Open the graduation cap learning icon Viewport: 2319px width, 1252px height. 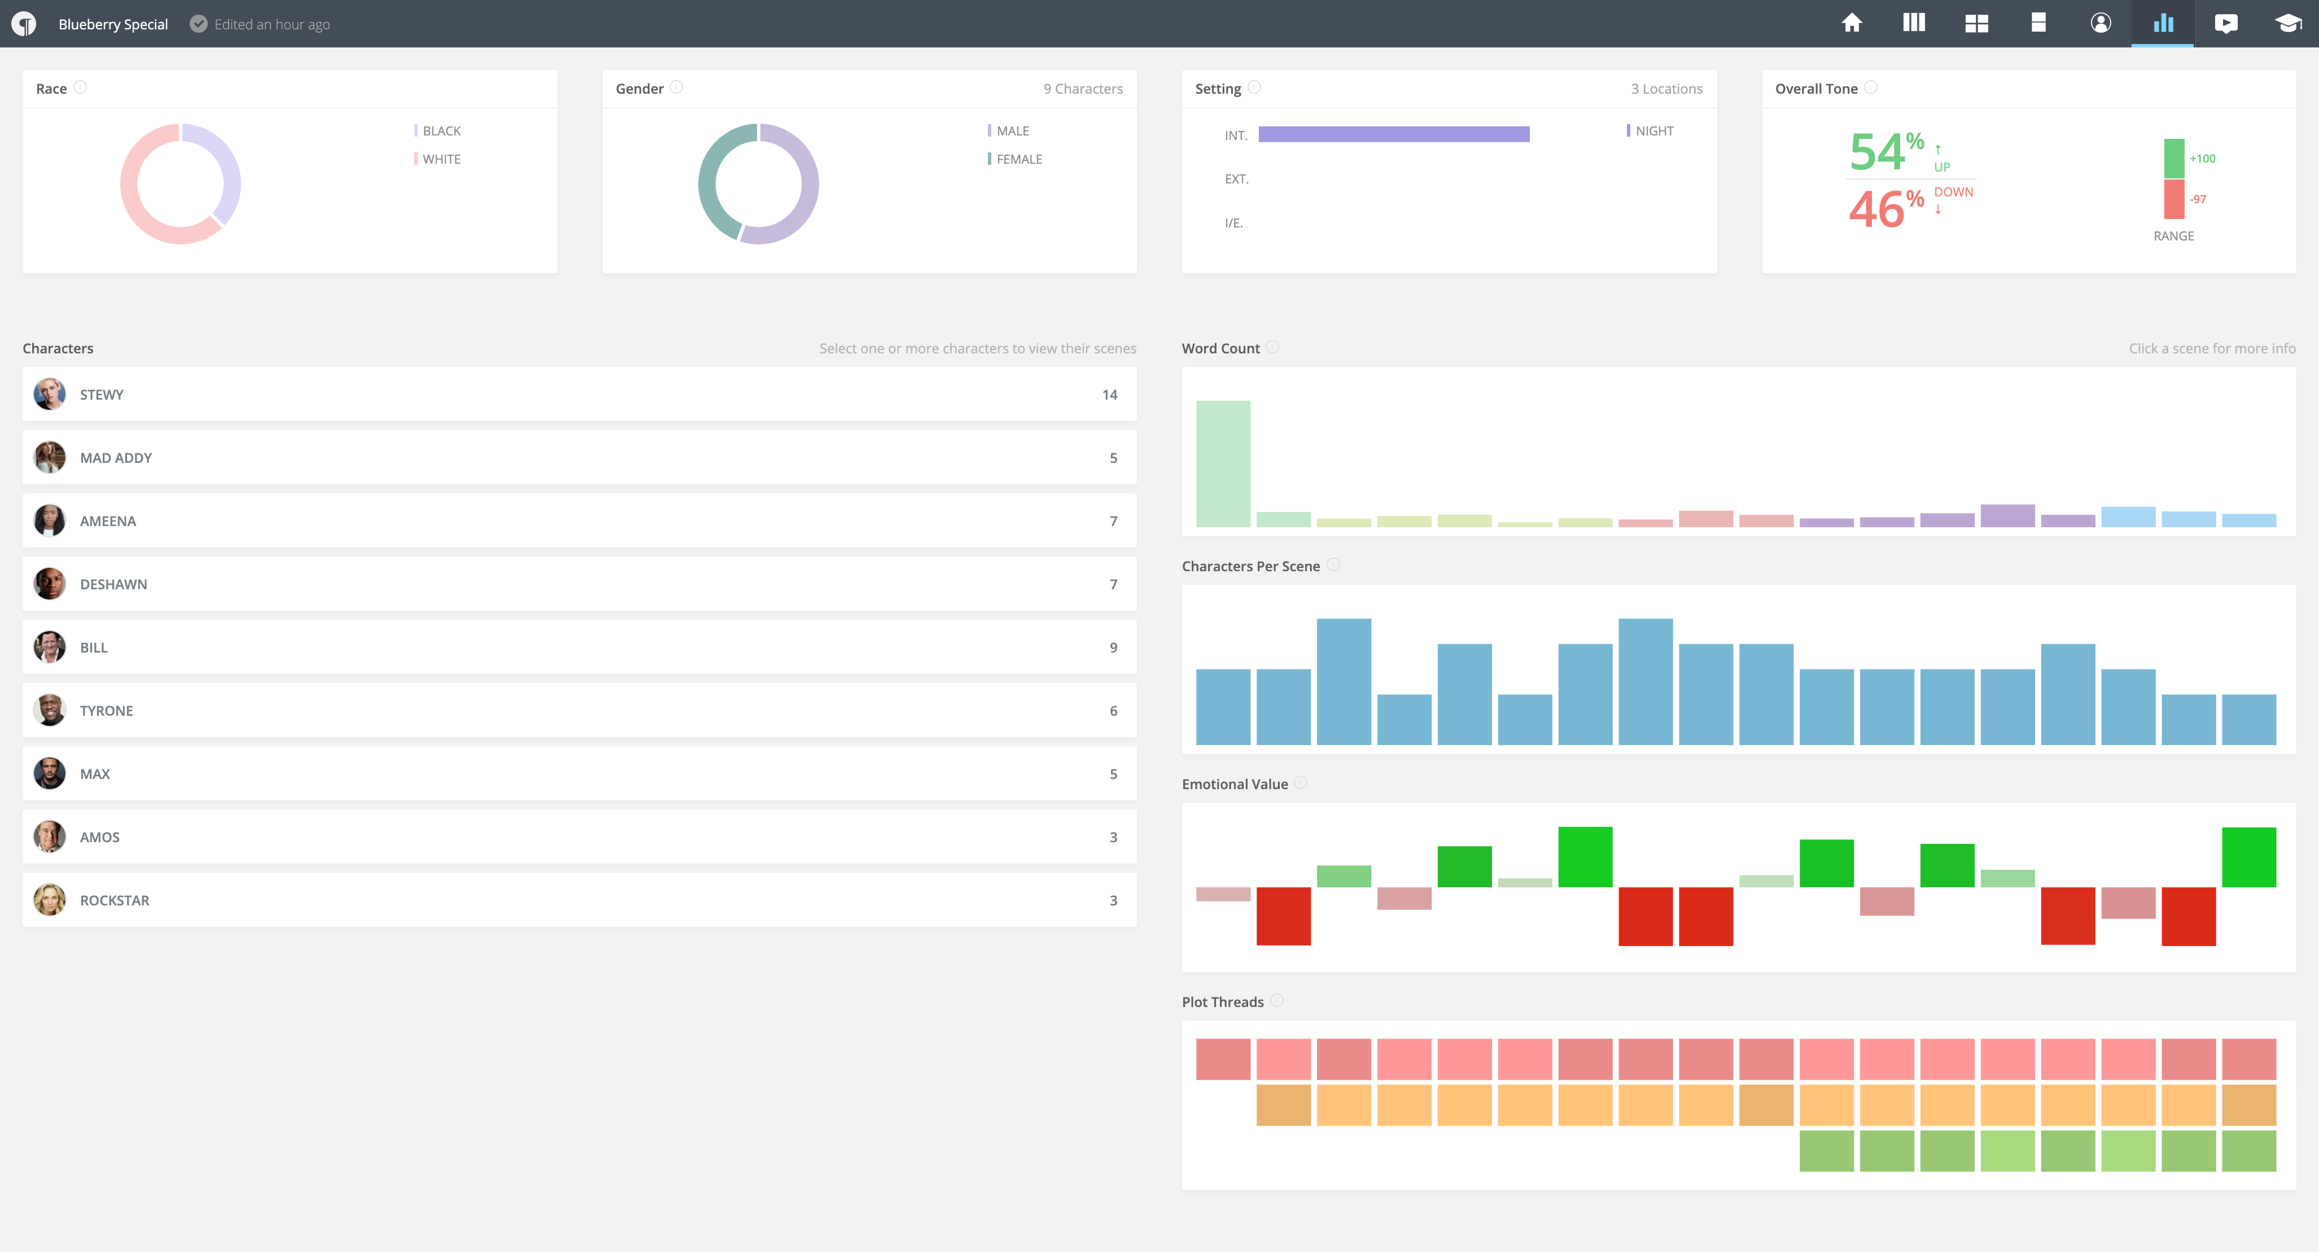click(x=2287, y=23)
